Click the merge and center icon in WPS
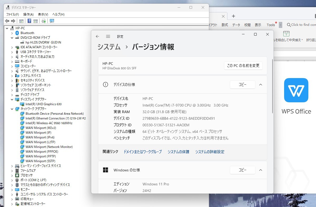The width and height of the screenshot is (316, 207). tap(286, 34)
